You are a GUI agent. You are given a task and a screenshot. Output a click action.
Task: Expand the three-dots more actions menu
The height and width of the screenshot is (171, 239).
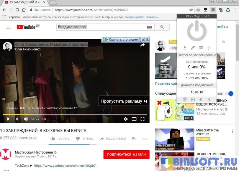145,139
